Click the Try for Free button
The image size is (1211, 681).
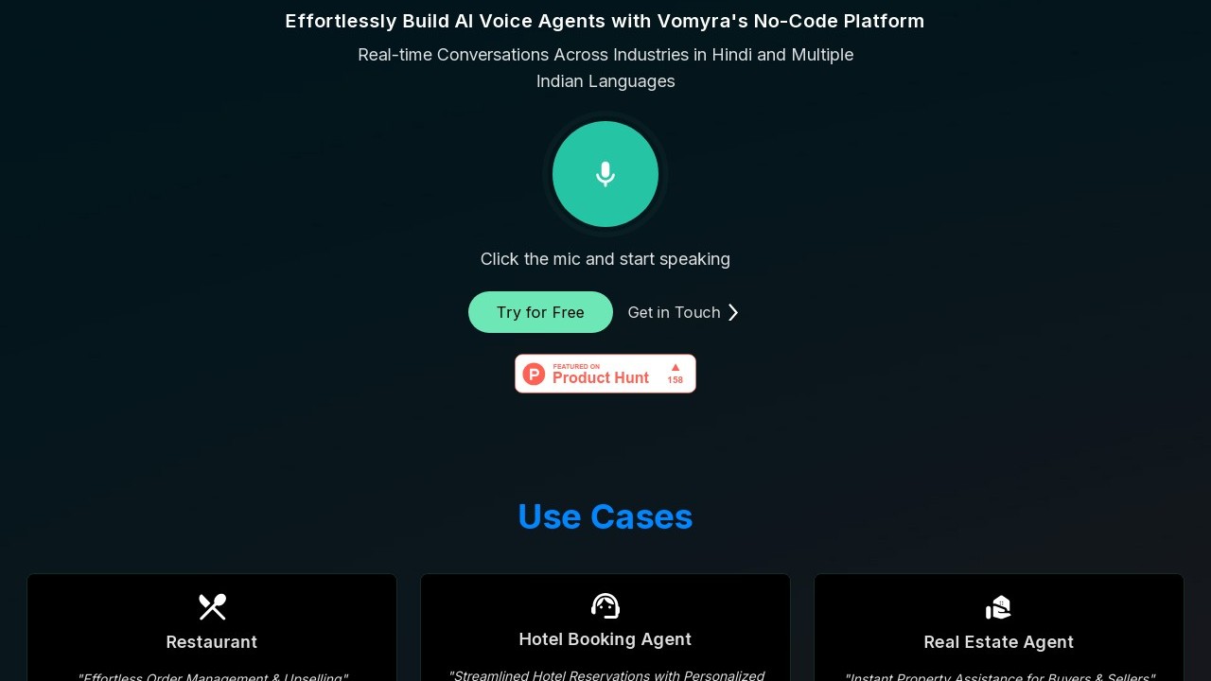[540, 312]
